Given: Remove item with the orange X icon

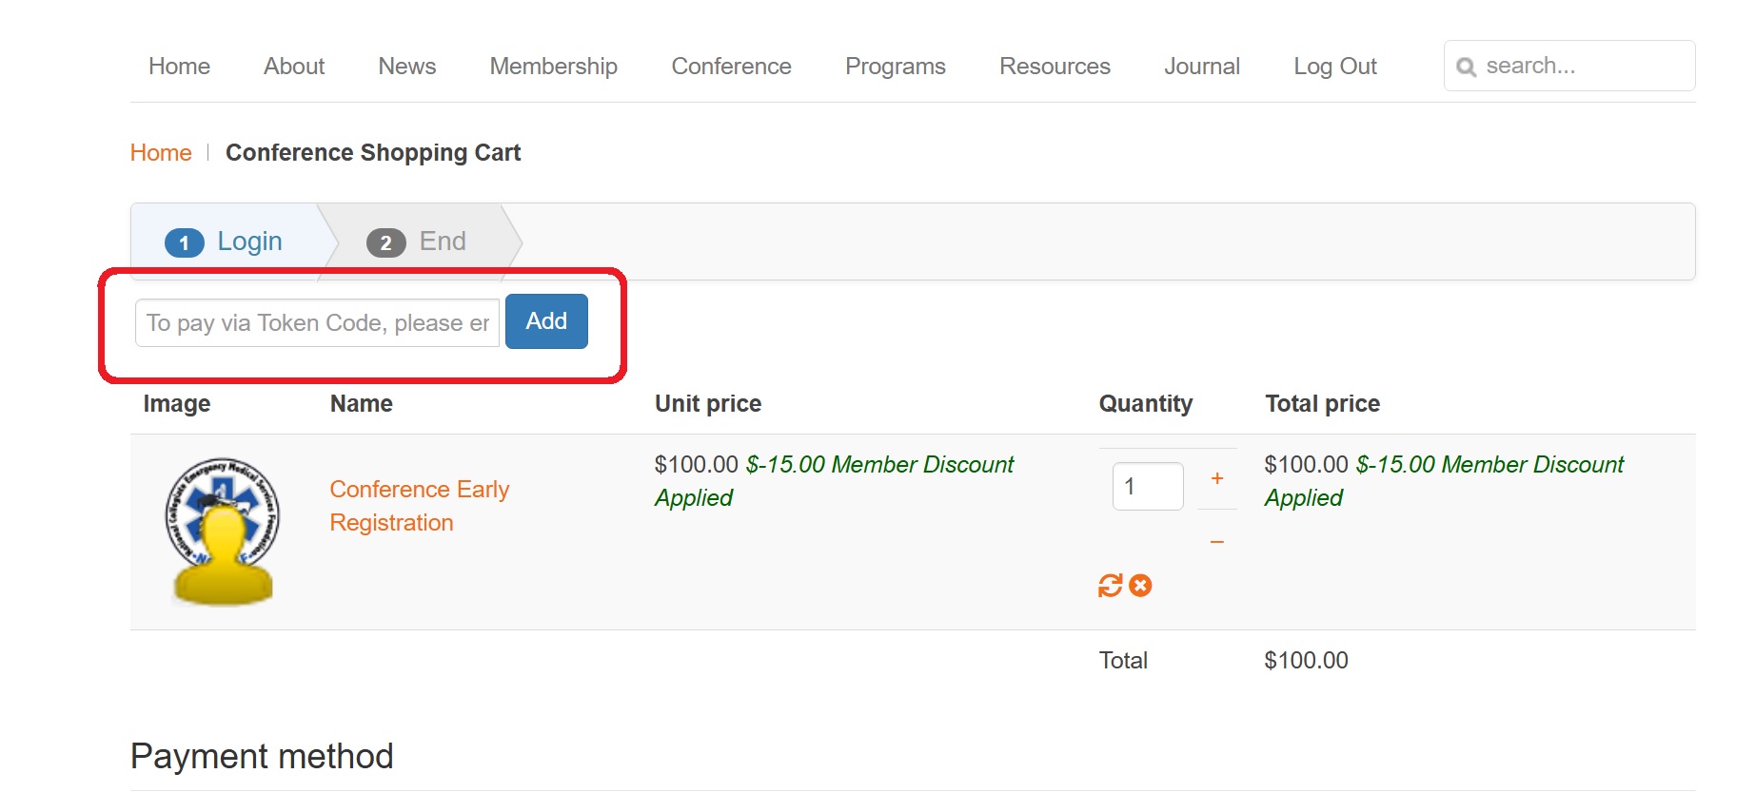Looking at the screenshot, I should click(1140, 586).
